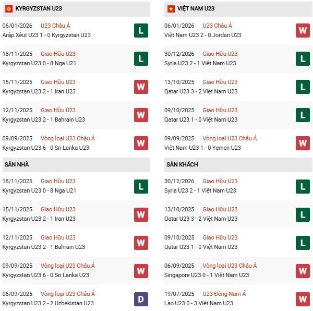Select the SÂN NHÀ section header
This screenshot has height=311, width=313.
(17, 164)
